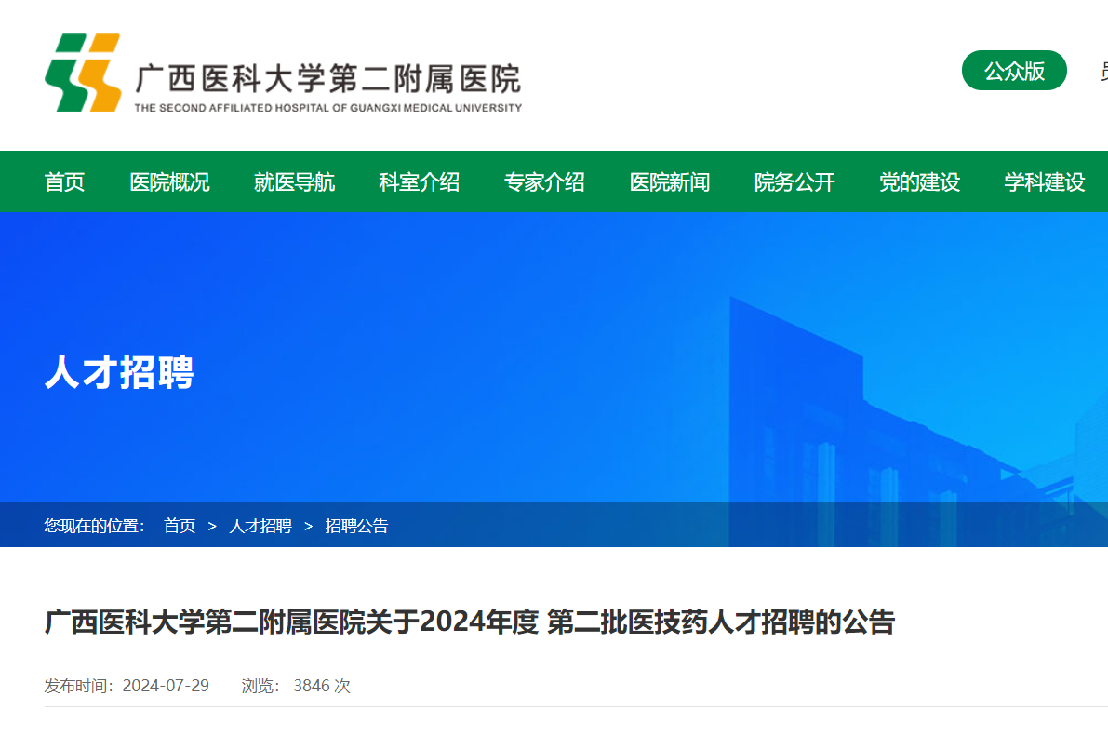Click the hospital logo emblem

coord(83,73)
